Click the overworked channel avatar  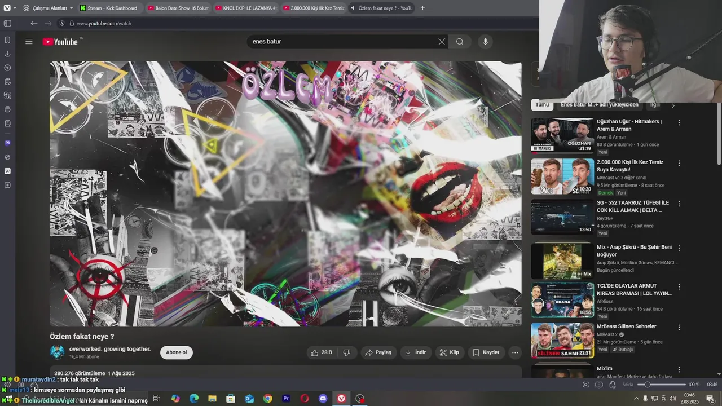57,352
